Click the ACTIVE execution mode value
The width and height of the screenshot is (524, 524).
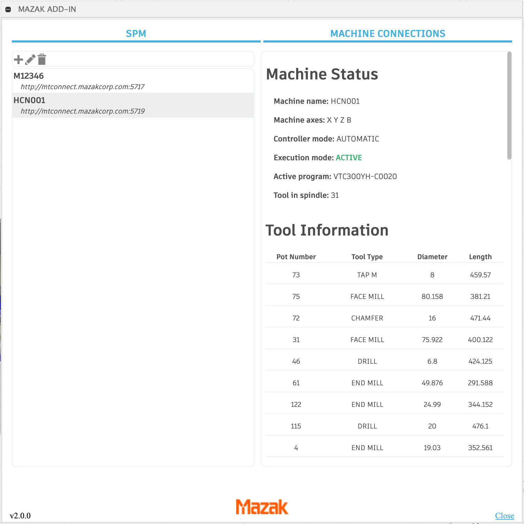[349, 158]
